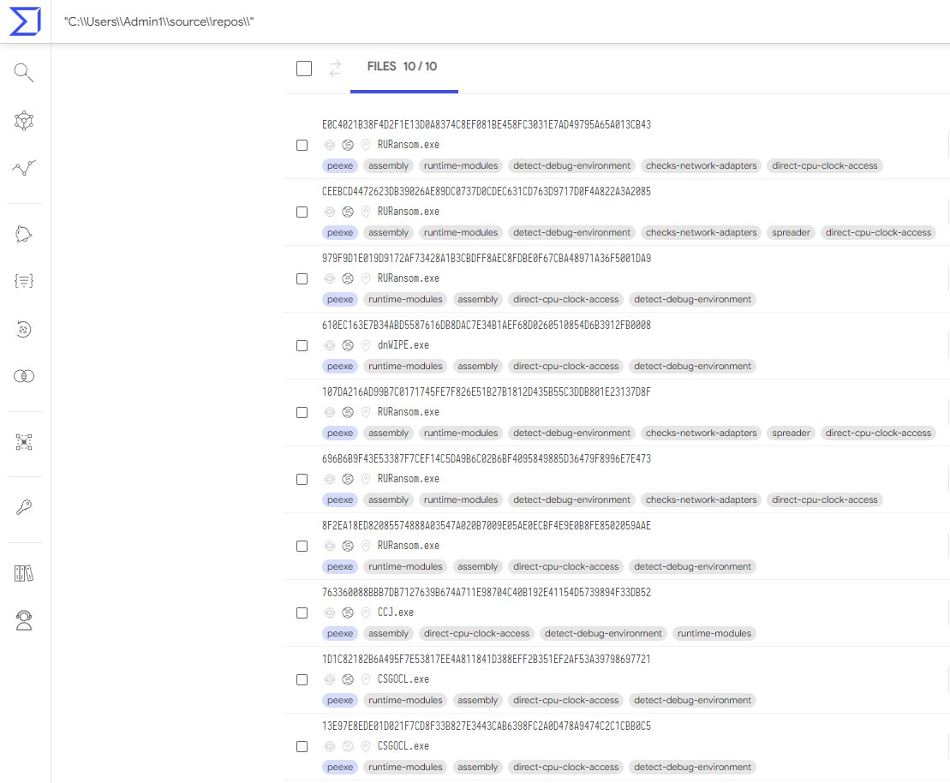950x783 pixels.
Task: Click the eye icon on the CCJ.exe row
Action: [330, 613]
